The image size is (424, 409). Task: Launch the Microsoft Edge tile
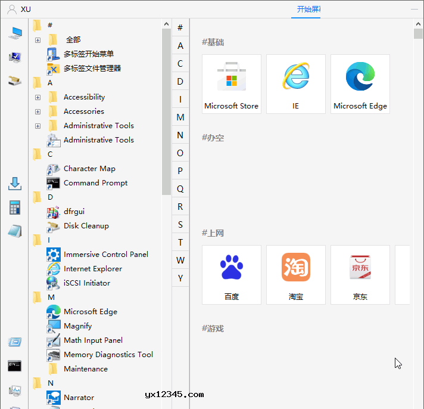pos(360,84)
